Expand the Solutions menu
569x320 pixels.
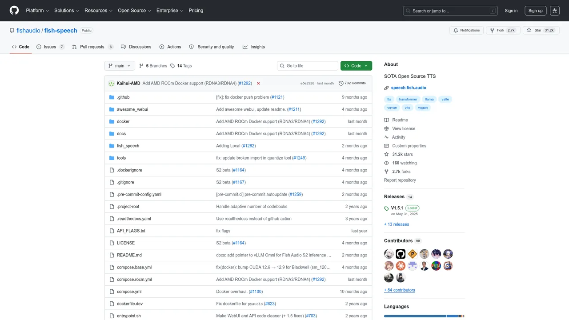[x=67, y=11]
